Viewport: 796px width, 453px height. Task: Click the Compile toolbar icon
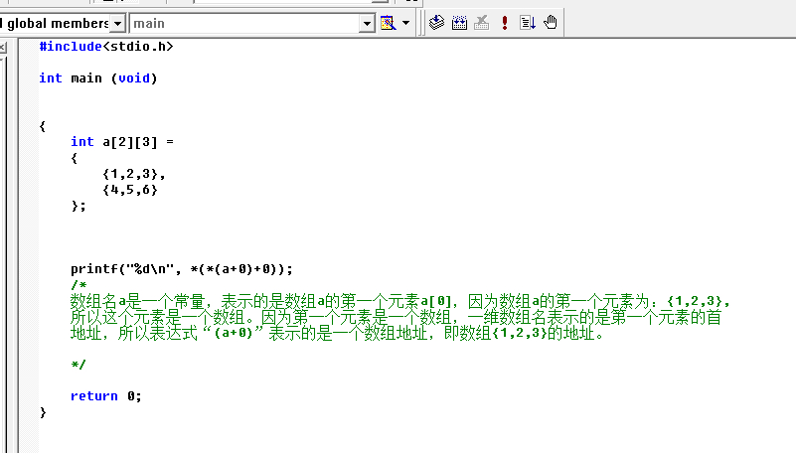tap(436, 23)
